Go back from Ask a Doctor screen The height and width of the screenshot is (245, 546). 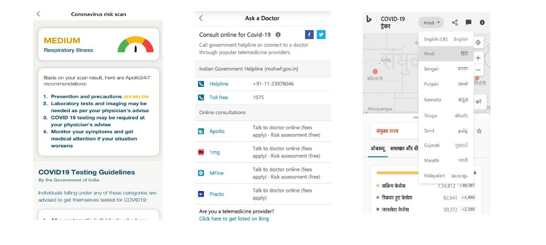[201, 18]
